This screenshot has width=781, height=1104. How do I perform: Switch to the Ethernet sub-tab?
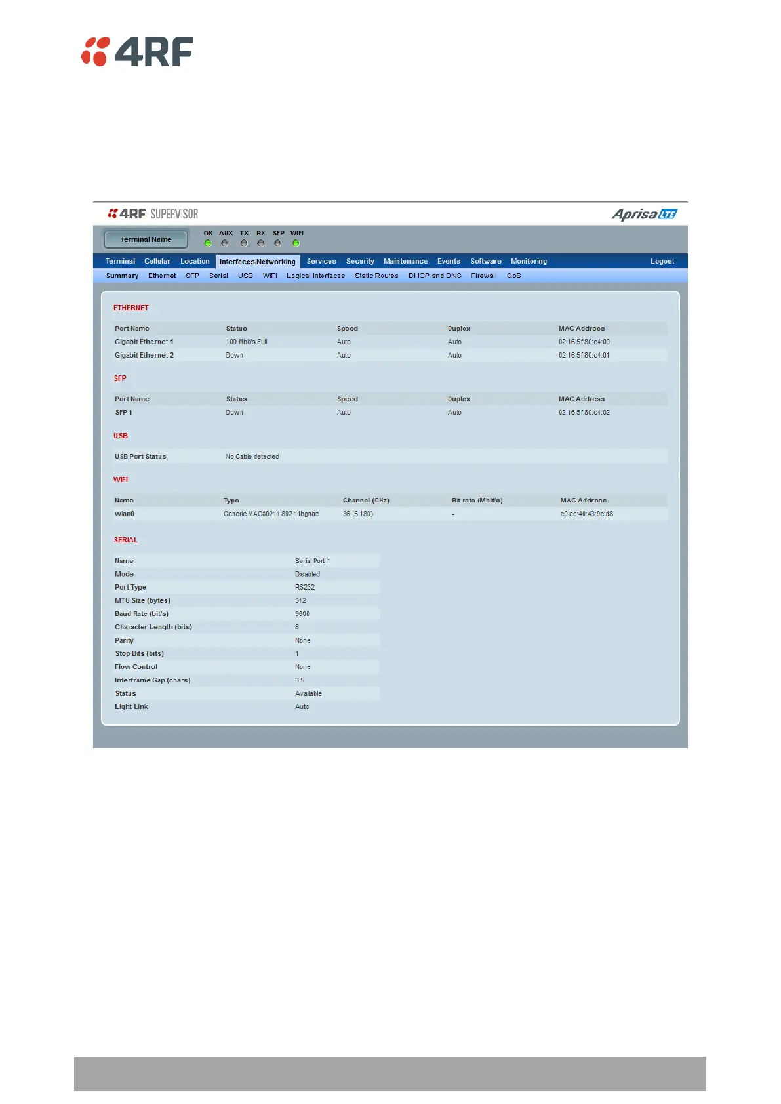coord(162,276)
